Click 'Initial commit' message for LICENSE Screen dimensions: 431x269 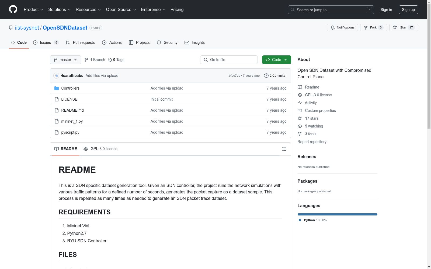click(x=162, y=99)
